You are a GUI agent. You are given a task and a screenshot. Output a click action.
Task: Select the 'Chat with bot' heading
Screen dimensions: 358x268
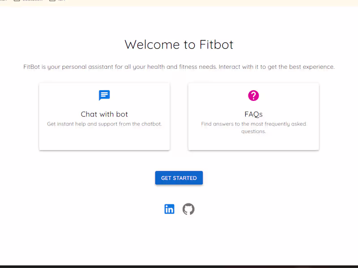pyautogui.click(x=104, y=114)
